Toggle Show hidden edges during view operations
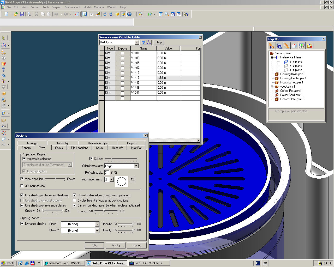The width and height of the screenshot is (334, 267). tap(74, 195)
